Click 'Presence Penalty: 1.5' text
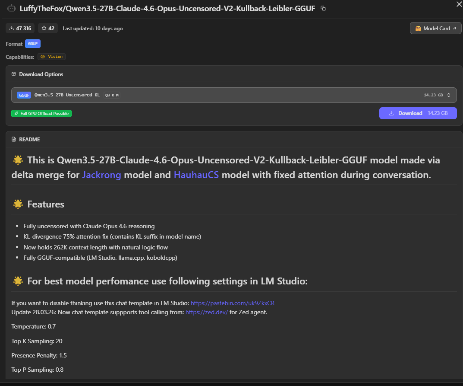Image resolution: width=463 pixels, height=386 pixels. (39, 355)
